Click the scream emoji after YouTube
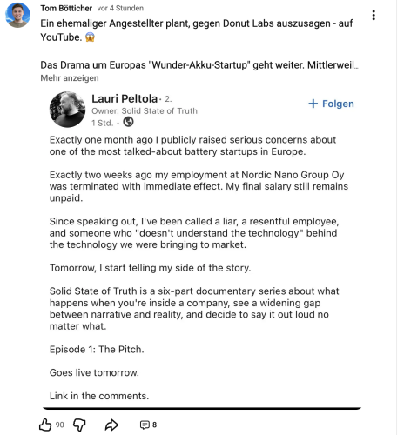The height and width of the screenshot is (435, 404). tap(90, 37)
